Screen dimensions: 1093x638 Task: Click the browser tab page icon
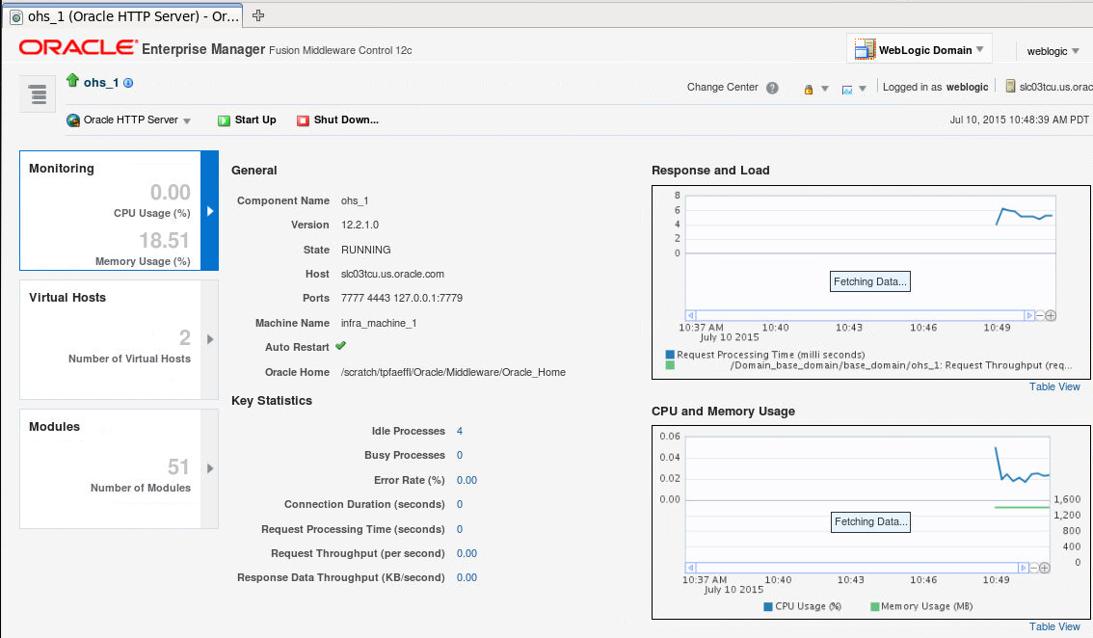click(16, 16)
